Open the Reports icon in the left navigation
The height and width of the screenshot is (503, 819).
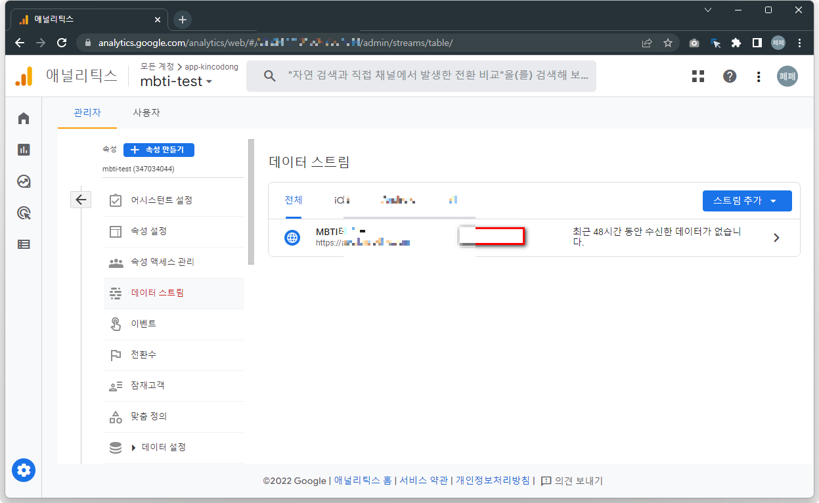[x=24, y=150]
